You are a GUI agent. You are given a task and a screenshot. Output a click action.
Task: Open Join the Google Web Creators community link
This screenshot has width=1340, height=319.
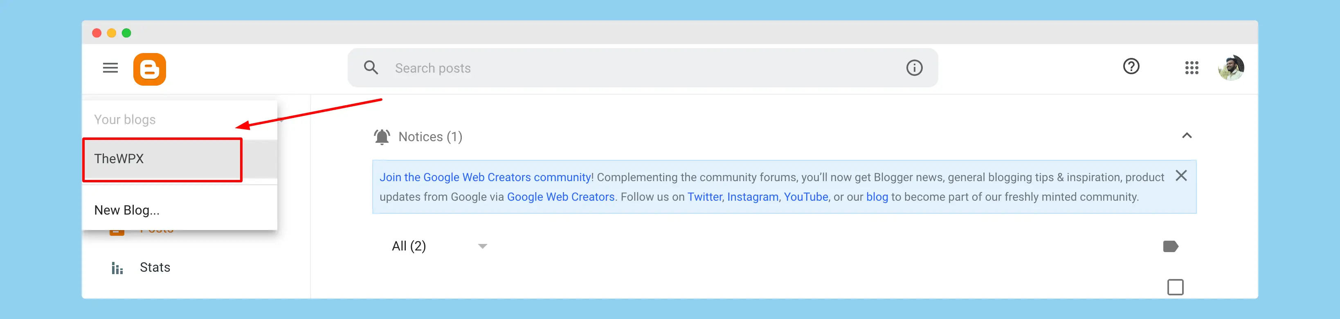[486, 177]
